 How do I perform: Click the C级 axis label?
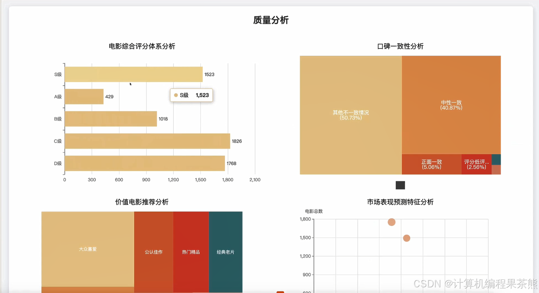(58, 141)
